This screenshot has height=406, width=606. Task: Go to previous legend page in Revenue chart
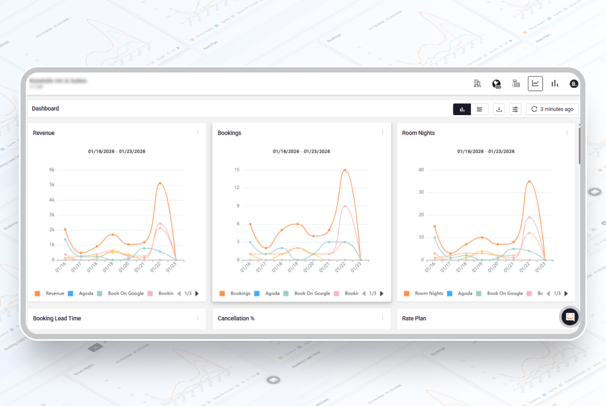pyautogui.click(x=179, y=293)
